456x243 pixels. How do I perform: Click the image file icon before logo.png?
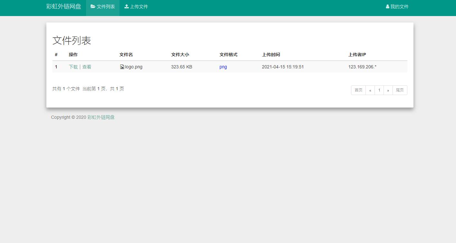click(122, 67)
